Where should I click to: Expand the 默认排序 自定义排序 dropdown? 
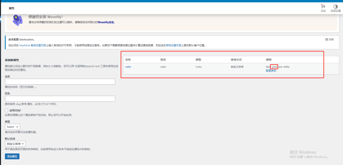pos(15,144)
